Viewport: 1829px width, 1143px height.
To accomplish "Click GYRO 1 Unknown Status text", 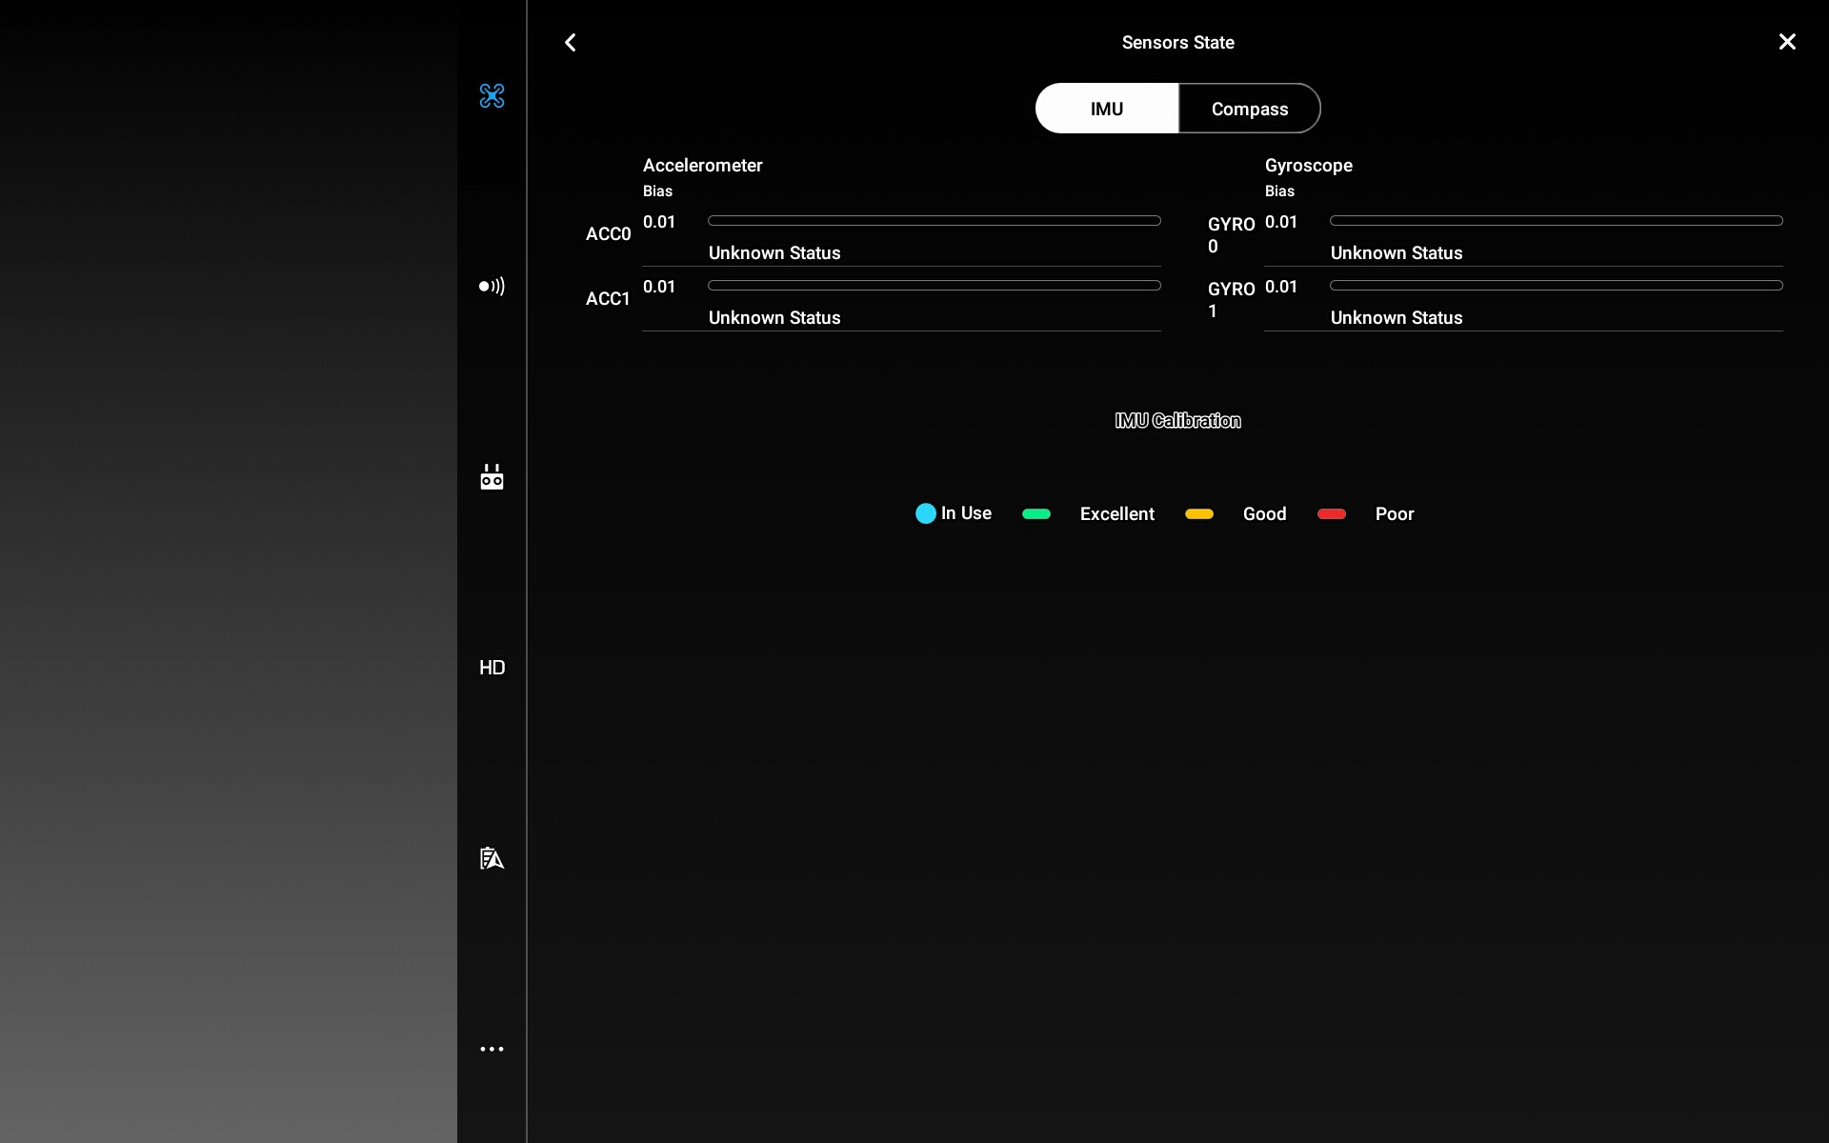I will (x=1397, y=317).
